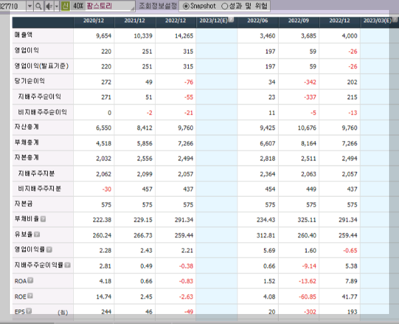
Task: Click the 부채총계 row label
Action: pos(27,142)
